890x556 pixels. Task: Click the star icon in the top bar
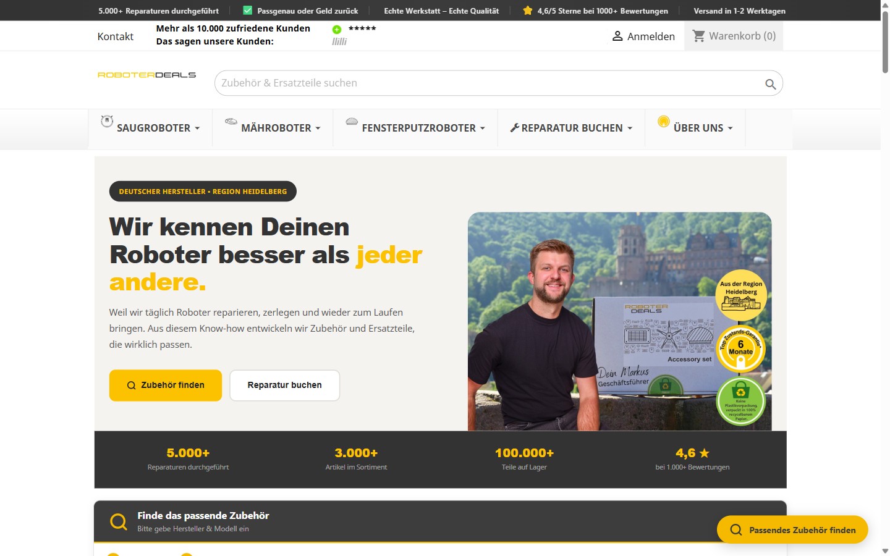(527, 11)
